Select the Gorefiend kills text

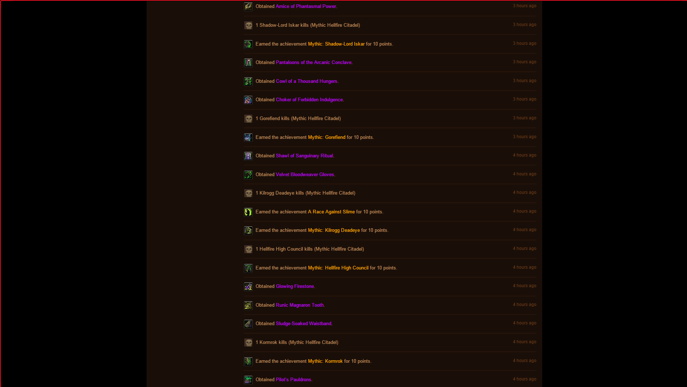[x=298, y=119]
